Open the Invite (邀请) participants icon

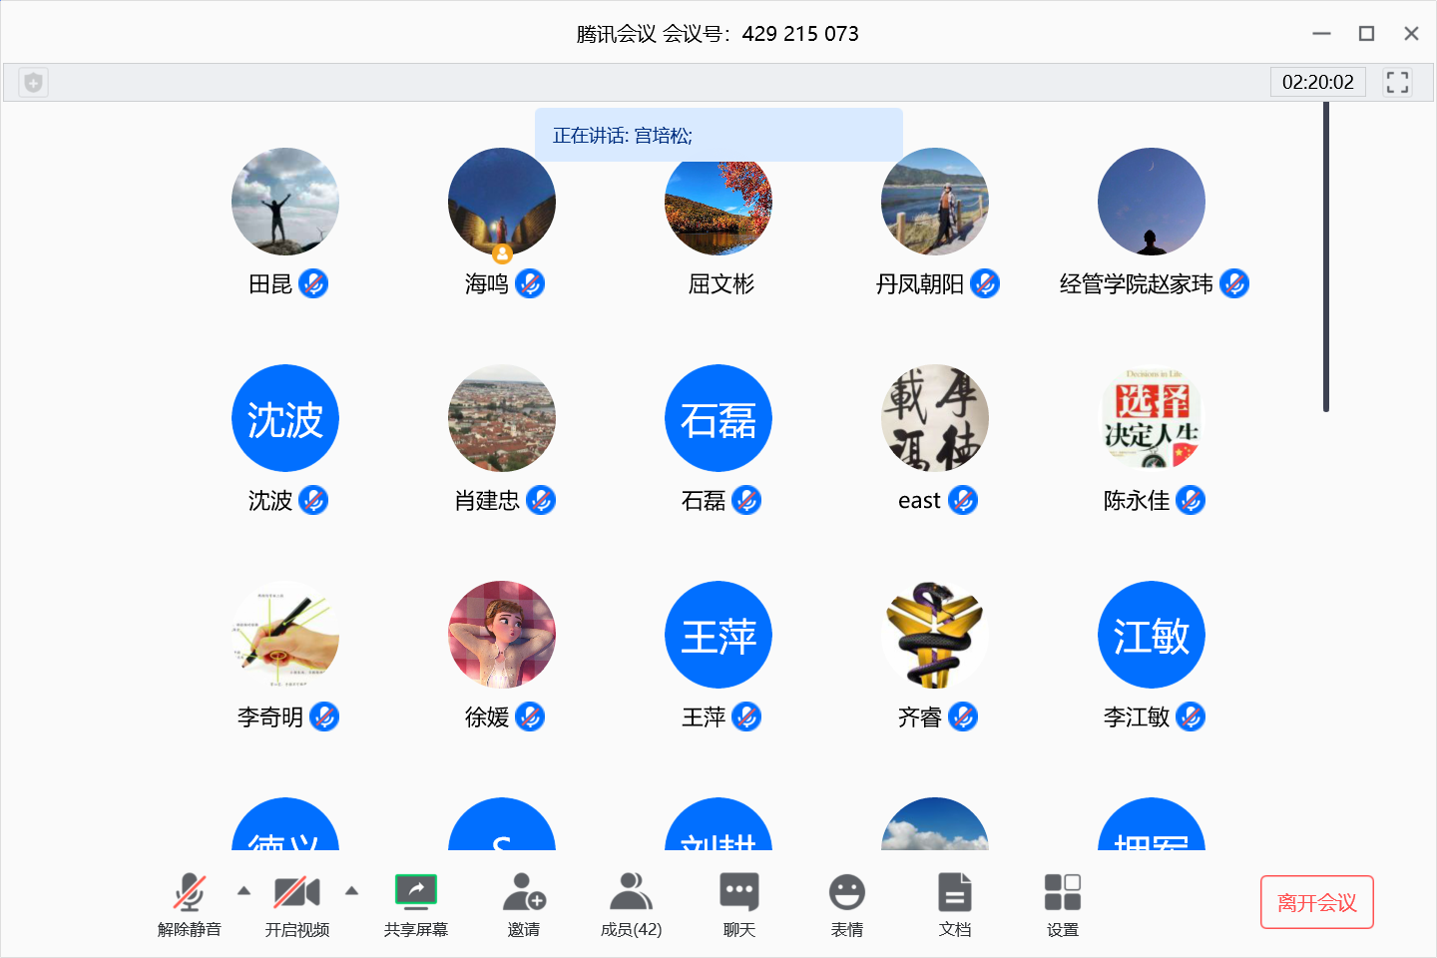pos(523,893)
